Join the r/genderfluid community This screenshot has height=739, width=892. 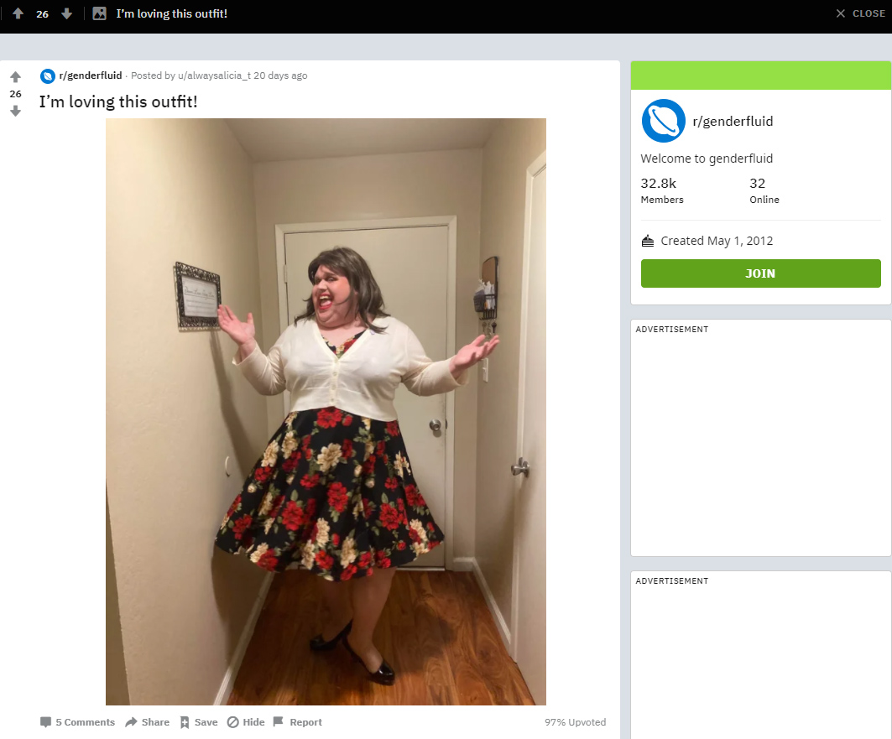[x=760, y=273]
